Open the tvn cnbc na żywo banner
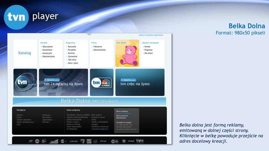 click(140, 82)
